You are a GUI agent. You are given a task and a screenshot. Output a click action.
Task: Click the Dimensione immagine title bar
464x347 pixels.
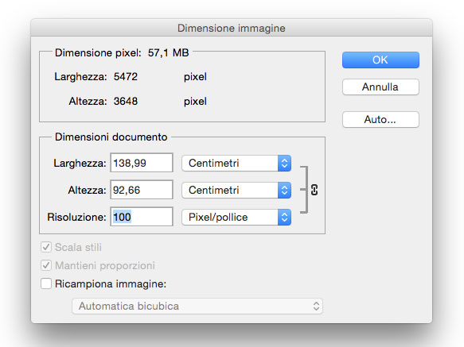click(x=232, y=28)
